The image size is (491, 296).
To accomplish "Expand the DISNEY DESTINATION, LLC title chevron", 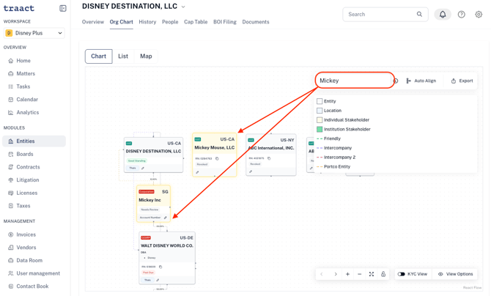I will pos(183,7).
